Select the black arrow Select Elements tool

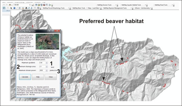coord(11,8)
